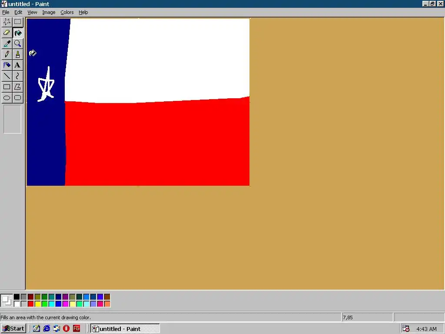Screen dimensions: 445x334
Task: Select the Brush tool
Action: click(17, 54)
